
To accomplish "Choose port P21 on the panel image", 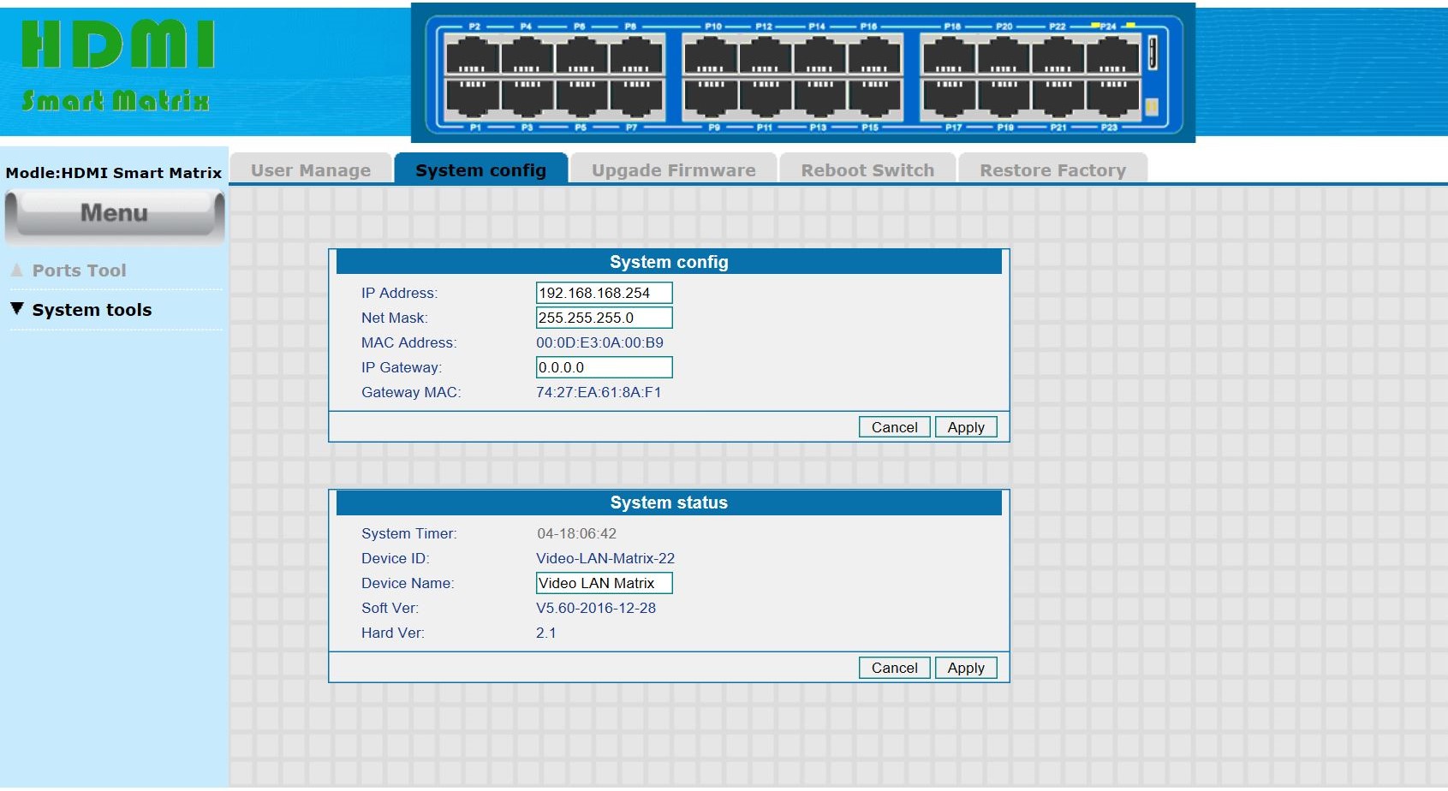I will [x=1058, y=97].
